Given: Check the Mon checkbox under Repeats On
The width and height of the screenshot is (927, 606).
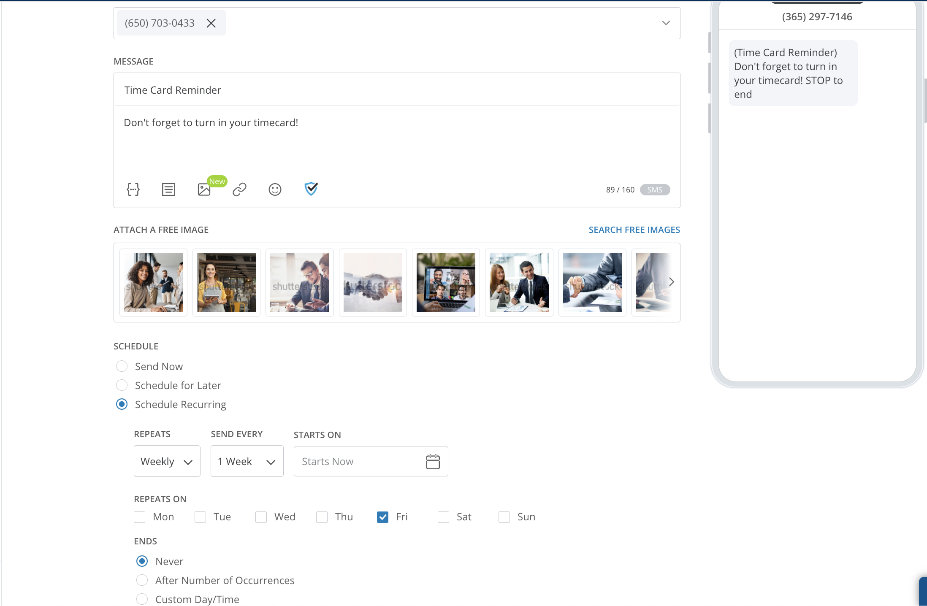Looking at the screenshot, I should [x=139, y=517].
